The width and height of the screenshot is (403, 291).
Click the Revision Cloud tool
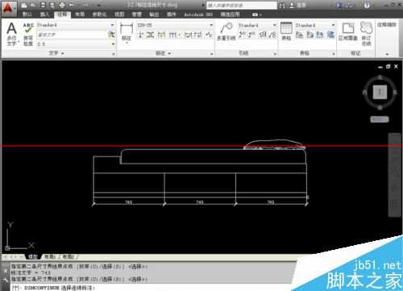click(x=366, y=33)
